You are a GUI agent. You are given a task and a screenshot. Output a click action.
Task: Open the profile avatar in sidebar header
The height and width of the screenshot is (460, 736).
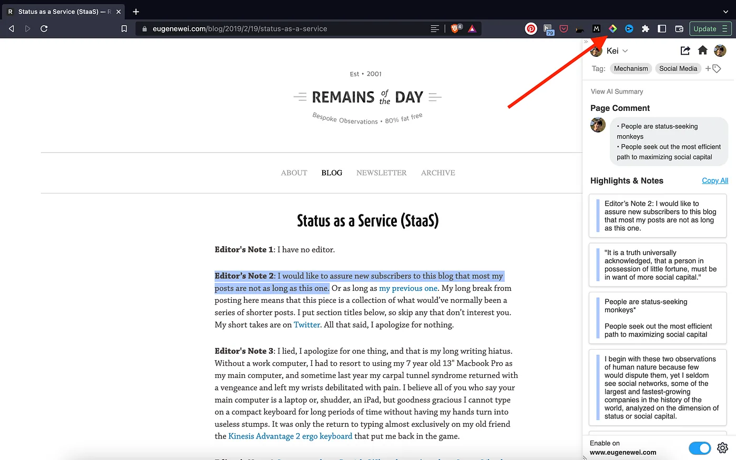[720, 50]
